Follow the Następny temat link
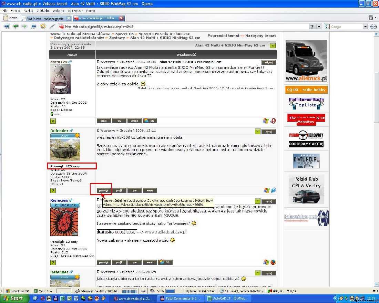The image size is (379, 303). [260, 35]
